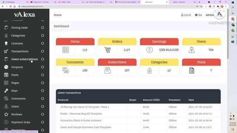Open a new browser tab
Viewport: 237px width, 133px height.
(x=199, y=2)
